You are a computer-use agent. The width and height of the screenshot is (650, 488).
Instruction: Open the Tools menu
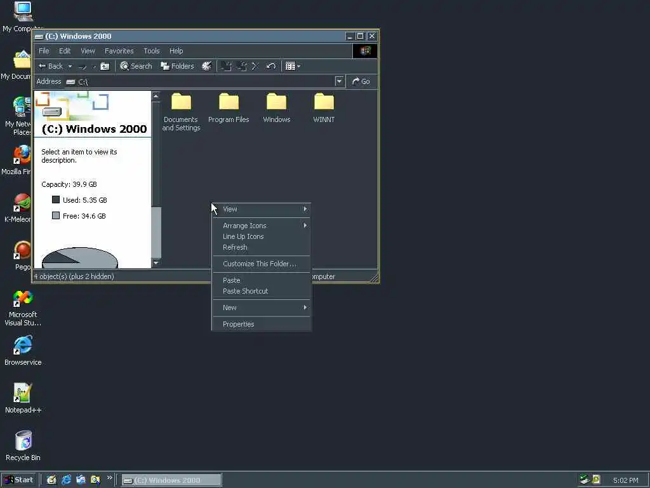(152, 51)
